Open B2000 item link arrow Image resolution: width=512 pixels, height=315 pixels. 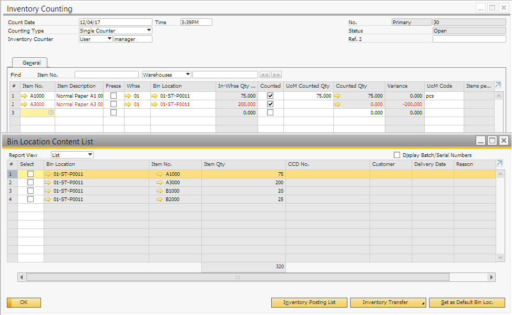159,199
